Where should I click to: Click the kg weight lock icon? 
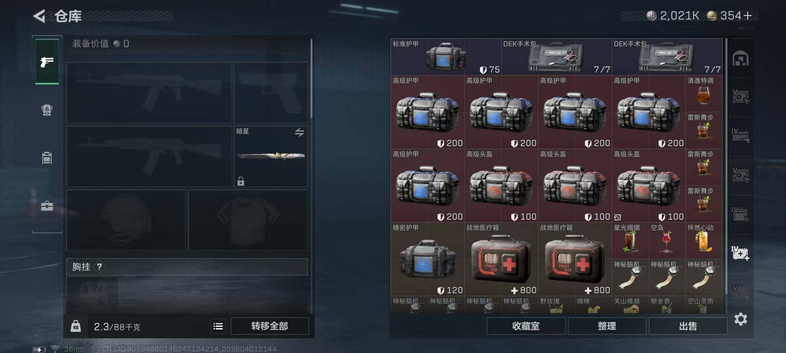click(x=76, y=326)
